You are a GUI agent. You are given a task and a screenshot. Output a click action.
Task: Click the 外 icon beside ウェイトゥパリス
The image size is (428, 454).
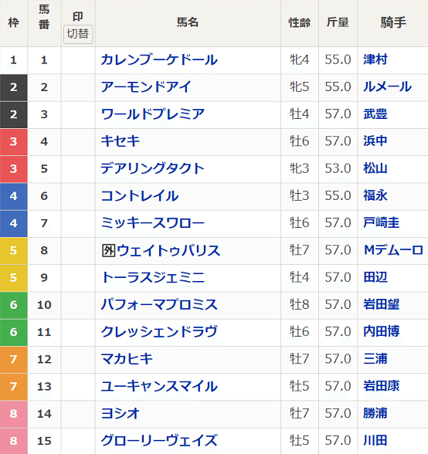click(x=109, y=250)
